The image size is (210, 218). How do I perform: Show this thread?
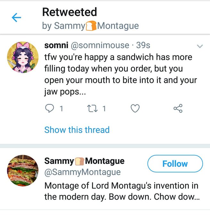click(77, 130)
